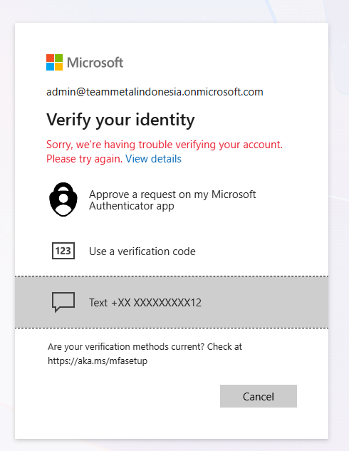Cancel the identity verification

click(x=259, y=396)
